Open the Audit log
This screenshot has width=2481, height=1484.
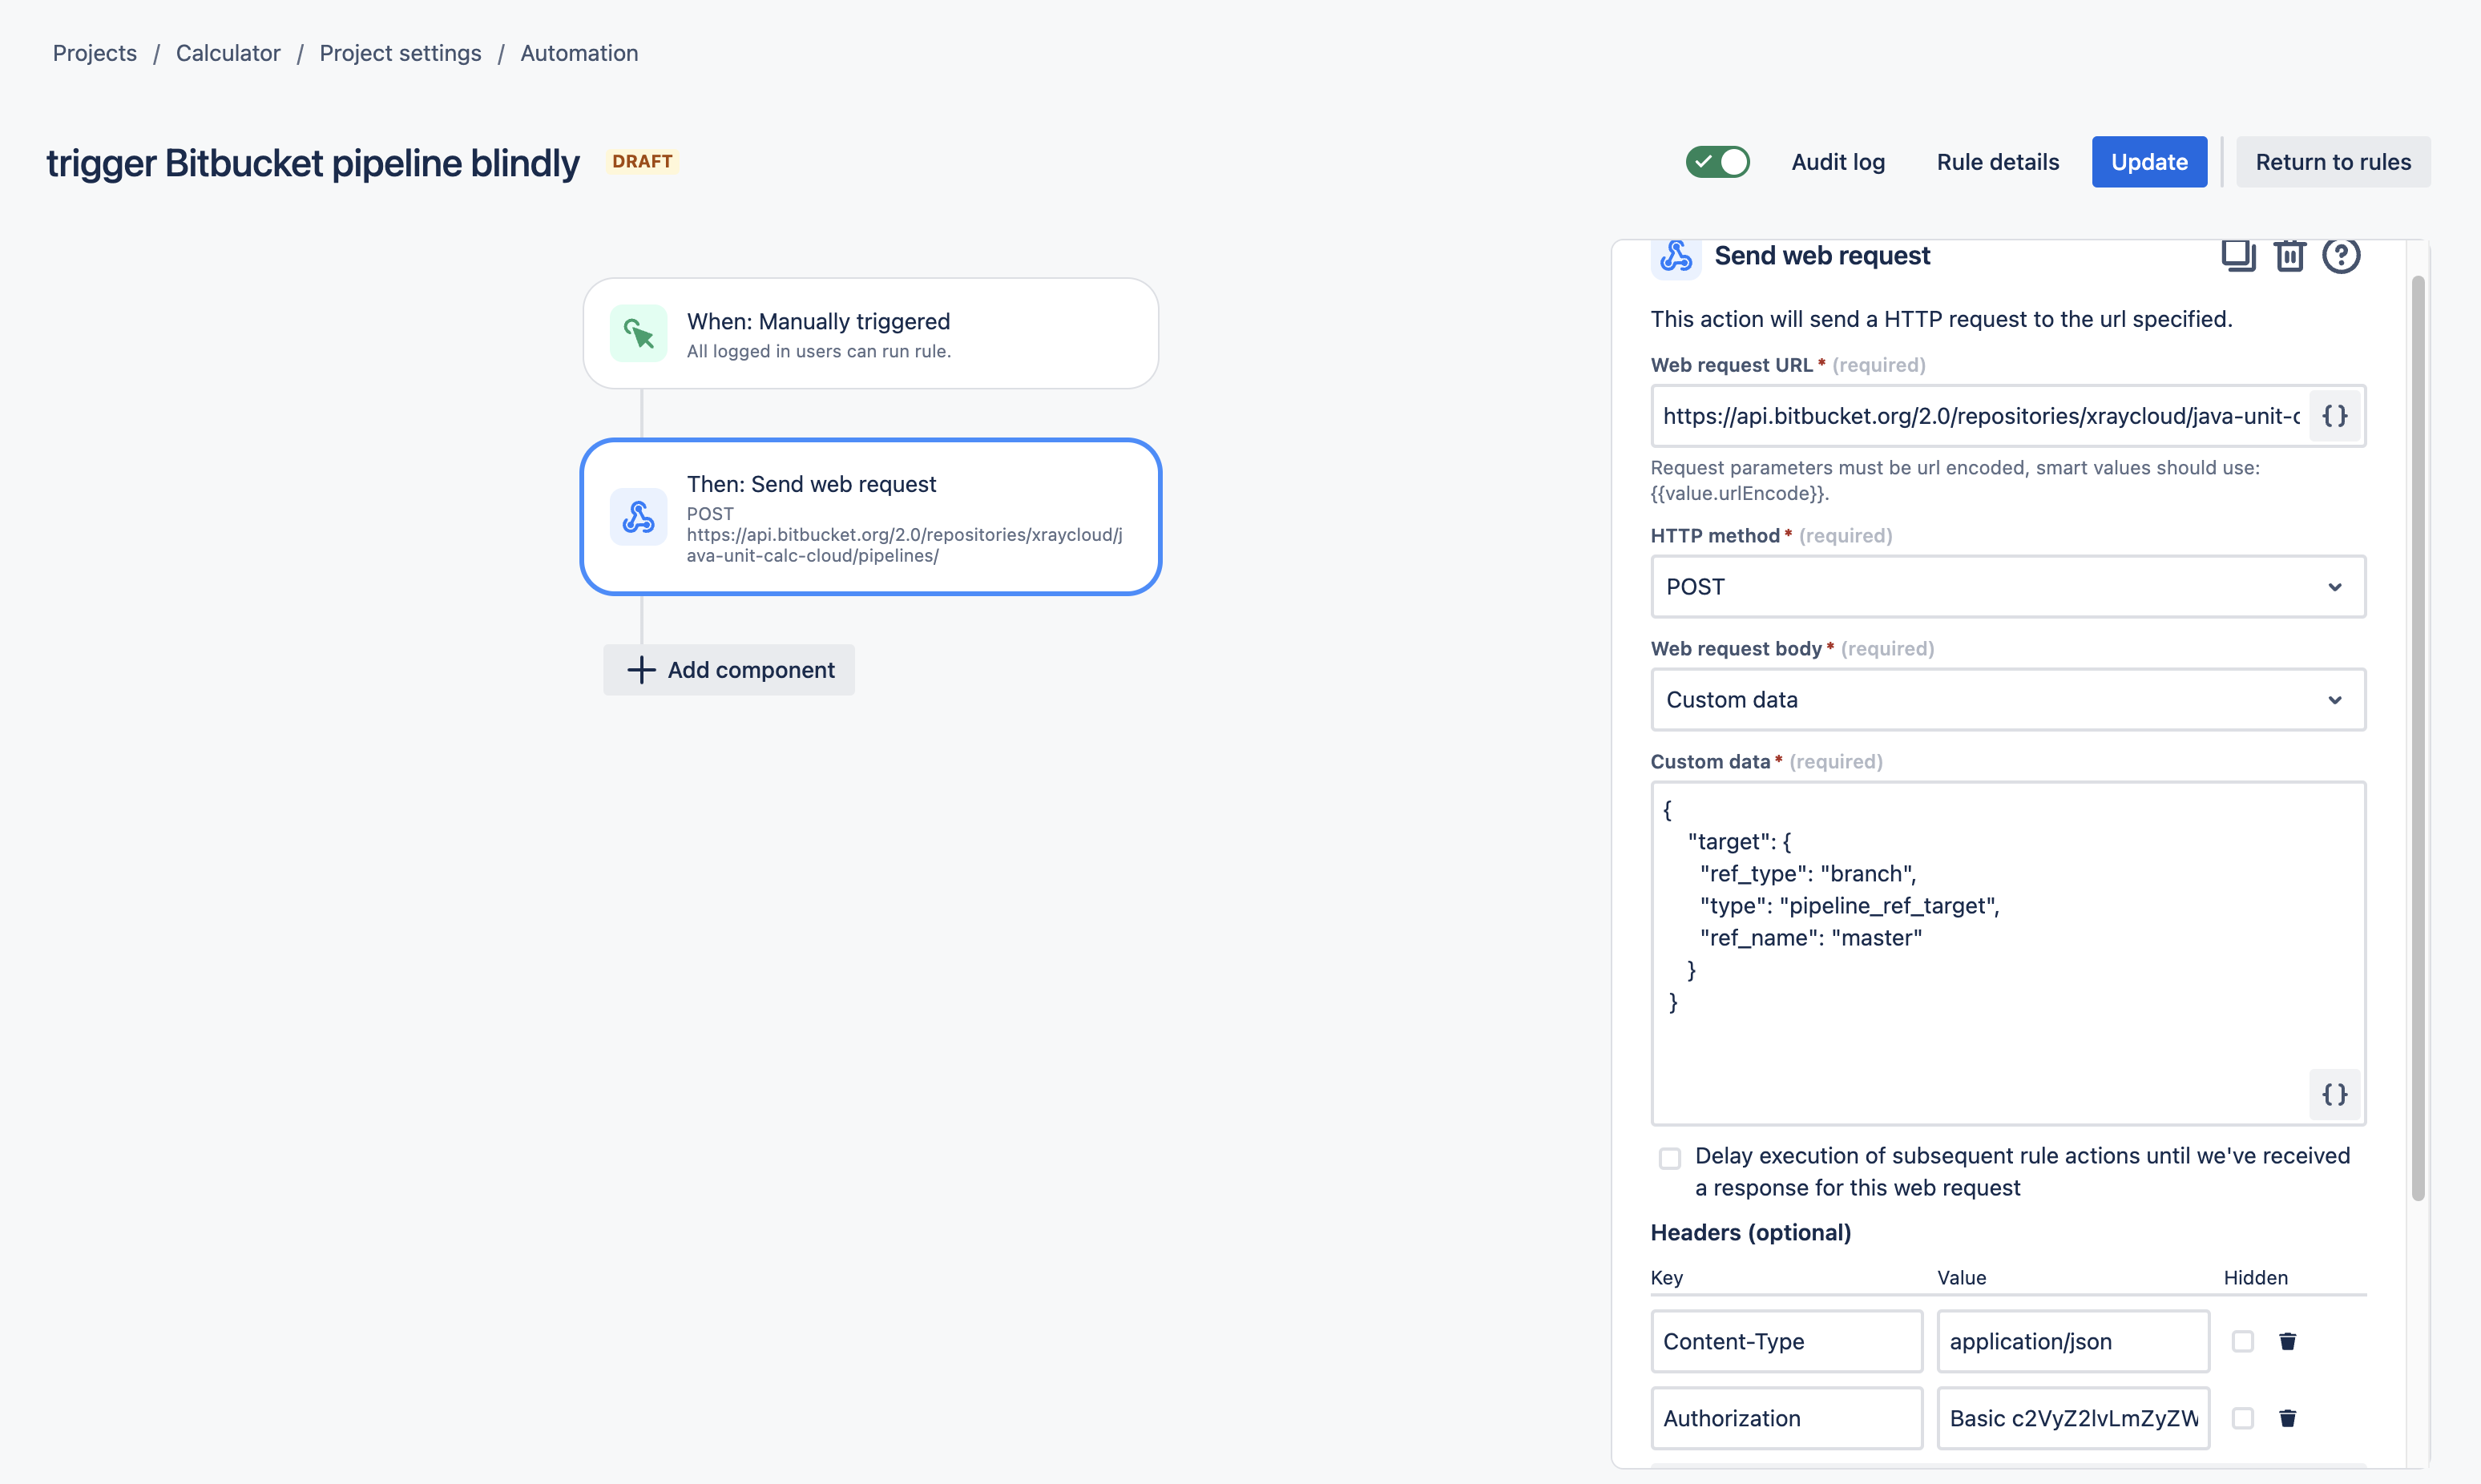click(1838, 162)
